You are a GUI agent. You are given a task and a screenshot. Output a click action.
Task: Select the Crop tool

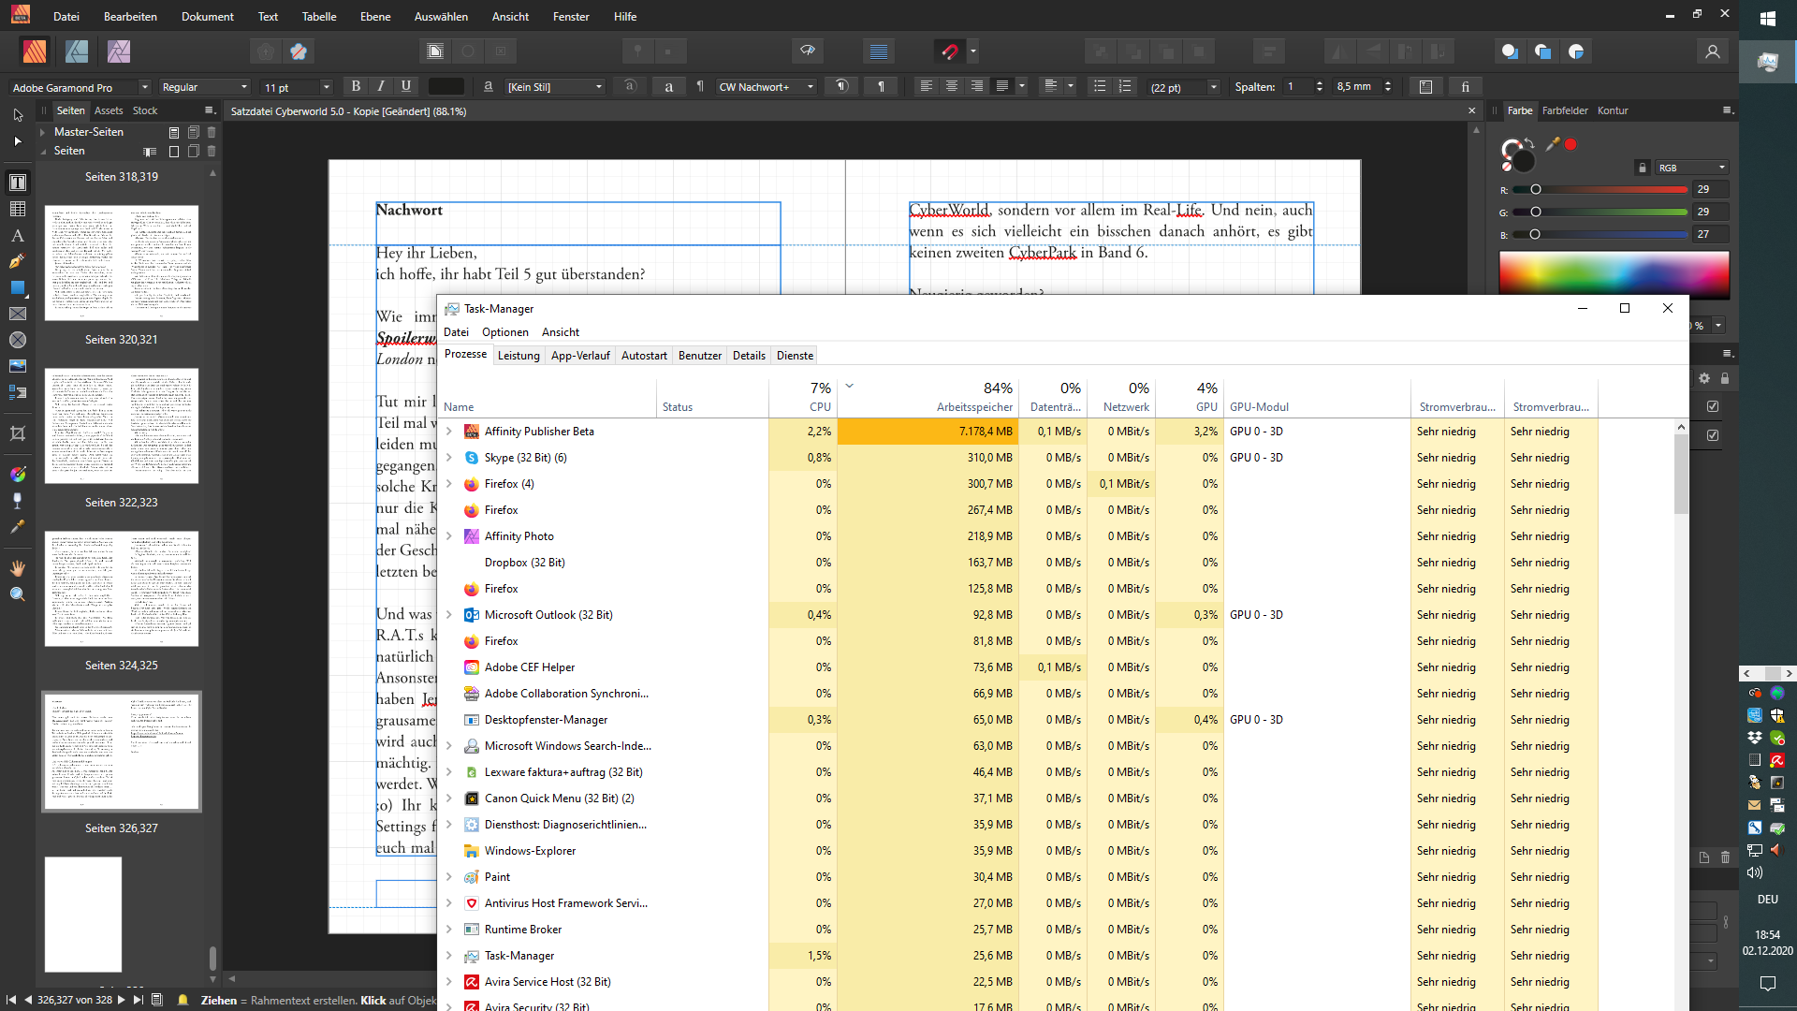coord(17,433)
